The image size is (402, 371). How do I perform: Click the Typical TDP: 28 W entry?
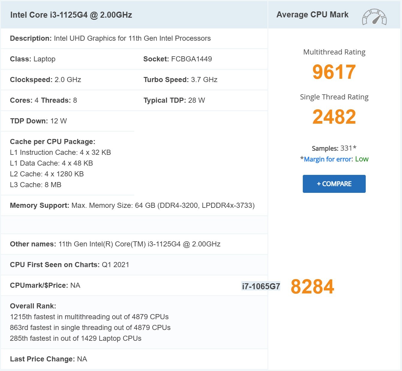(x=174, y=100)
